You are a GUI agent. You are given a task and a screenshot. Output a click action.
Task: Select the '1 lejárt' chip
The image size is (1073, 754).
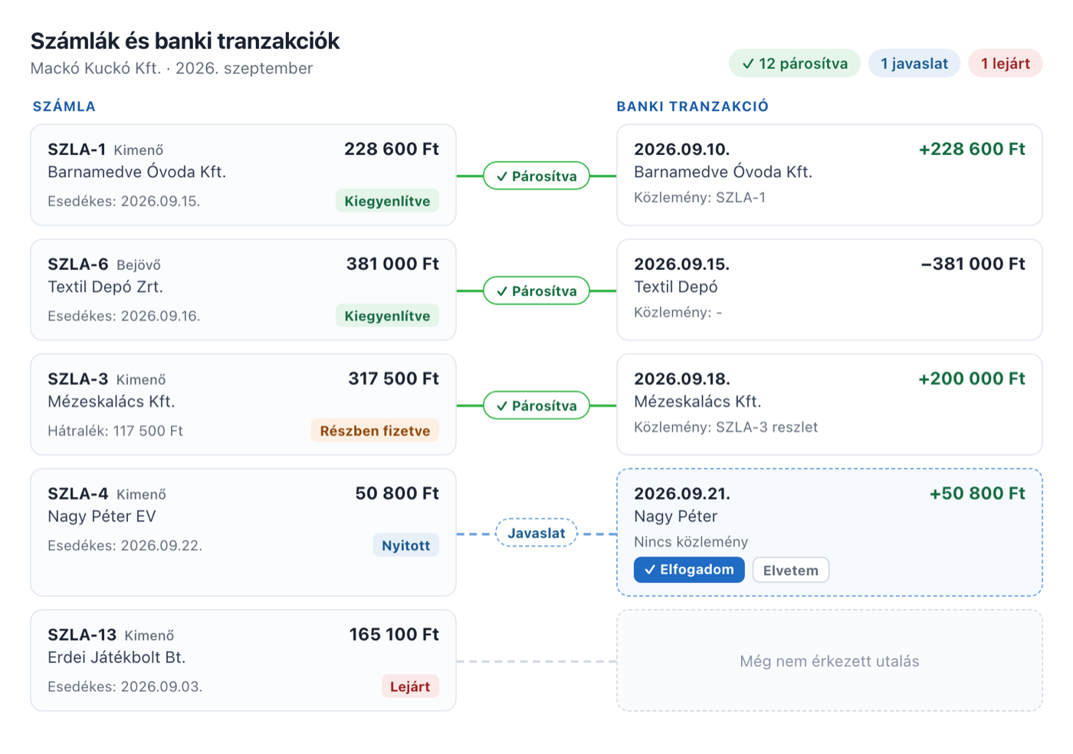[x=1005, y=64]
